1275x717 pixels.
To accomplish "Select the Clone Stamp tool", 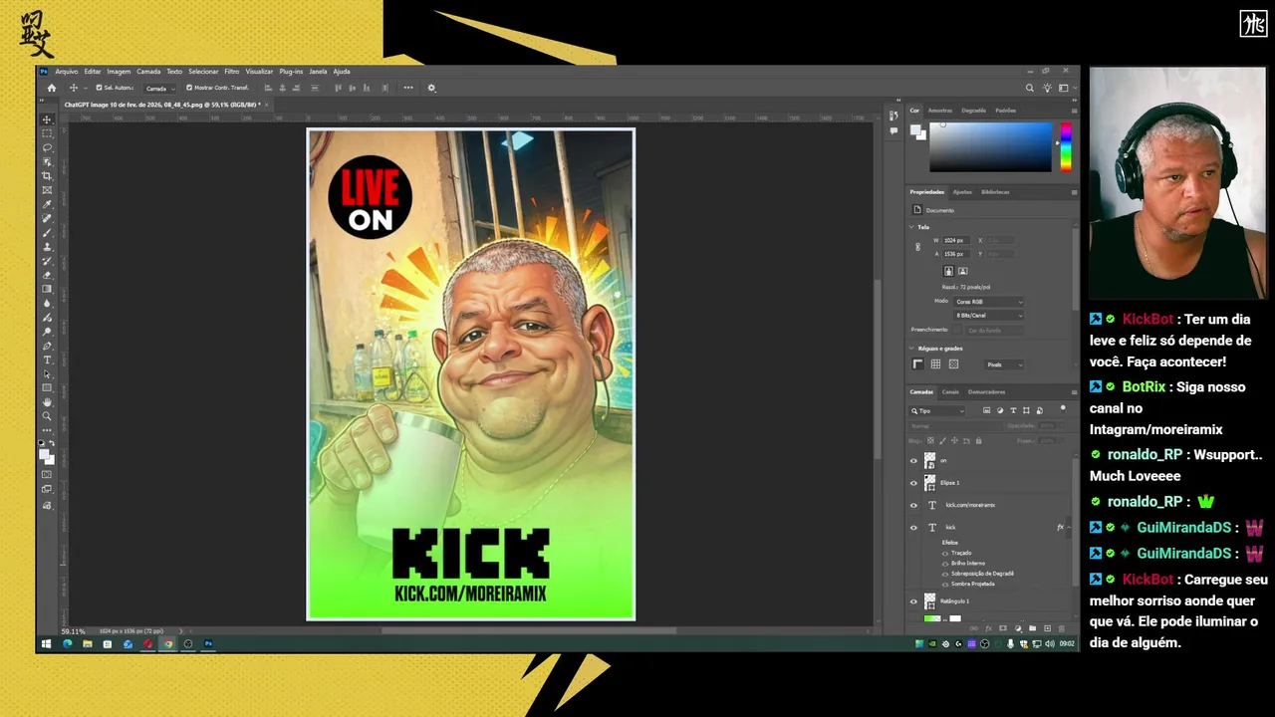I will [47, 246].
